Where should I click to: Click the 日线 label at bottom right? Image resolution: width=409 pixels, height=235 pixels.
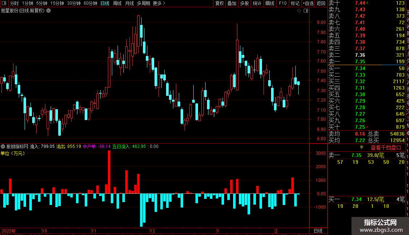pos(318,231)
